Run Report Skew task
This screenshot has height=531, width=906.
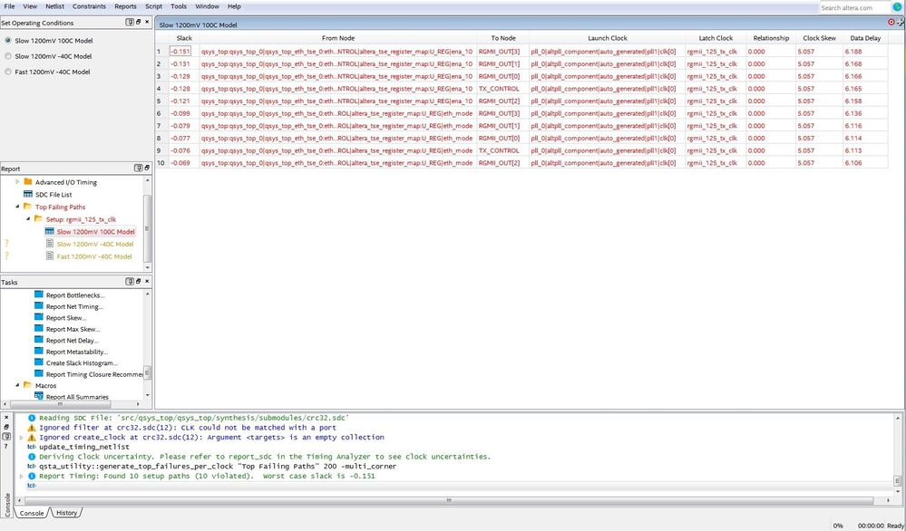coord(66,318)
